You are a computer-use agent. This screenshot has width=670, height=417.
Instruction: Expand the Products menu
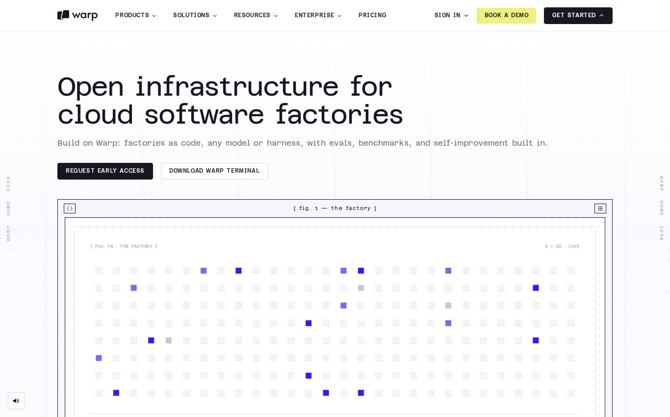point(135,15)
